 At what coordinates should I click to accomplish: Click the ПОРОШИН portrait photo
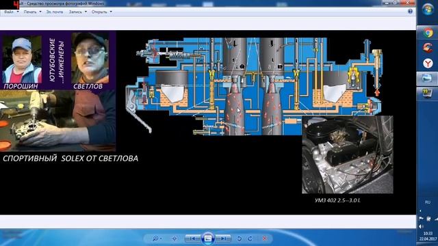(x=21, y=59)
